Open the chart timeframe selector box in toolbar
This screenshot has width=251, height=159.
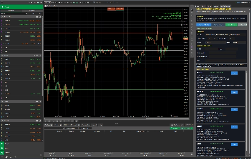point(48,3)
